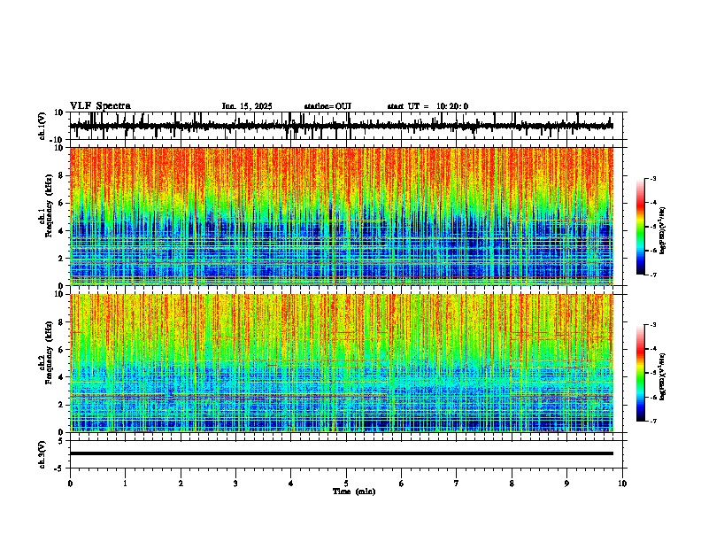Screen dimensions: 701x542
Task: Click the "7" time axis tick label
Action: click(457, 484)
